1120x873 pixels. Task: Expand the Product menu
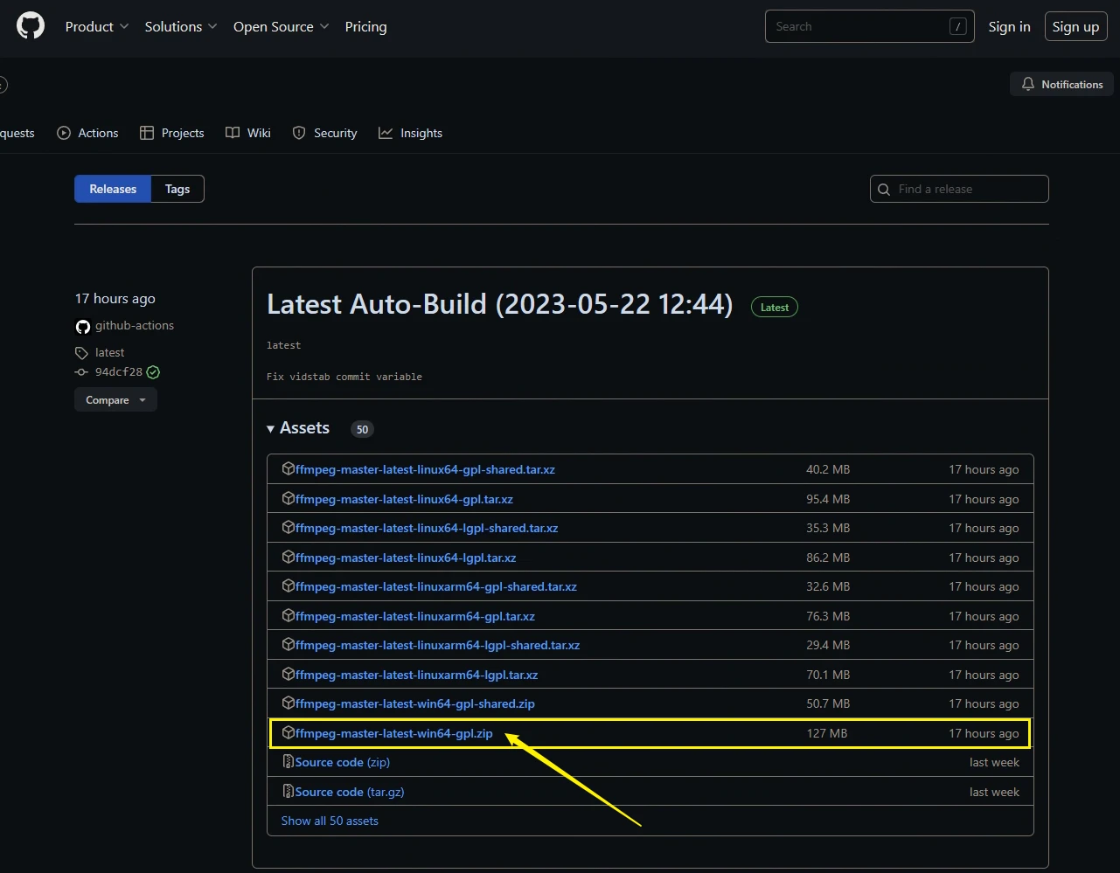click(97, 26)
